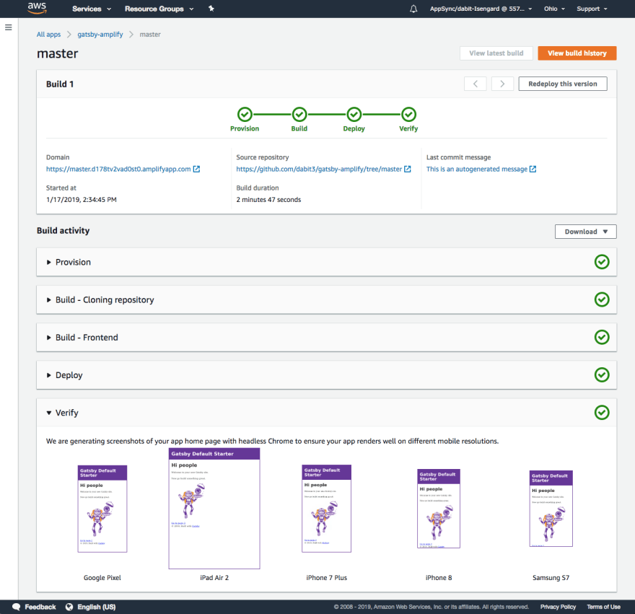This screenshot has height=614, width=635.
Task: Open the Resource Groups menu
Action: (x=159, y=9)
